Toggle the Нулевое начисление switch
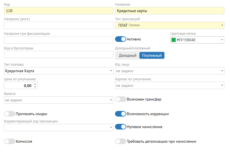This screenshot has width=230, height=157. tap(121, 127)
